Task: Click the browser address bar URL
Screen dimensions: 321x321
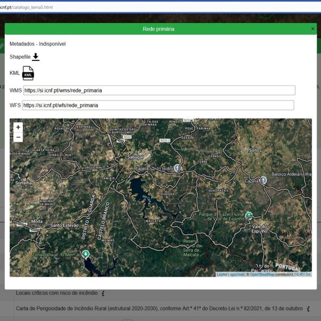Action: [x=26, y=7]
